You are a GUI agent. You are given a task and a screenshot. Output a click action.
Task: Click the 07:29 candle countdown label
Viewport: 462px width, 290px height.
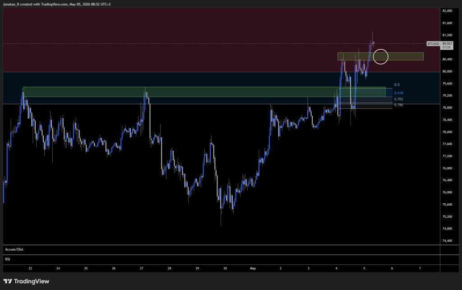point(446,47)
